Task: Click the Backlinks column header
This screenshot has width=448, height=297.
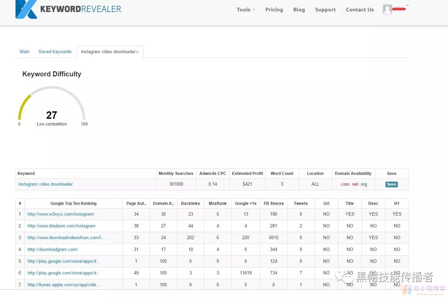Action: pyautogui.click(x=190, y=203)
